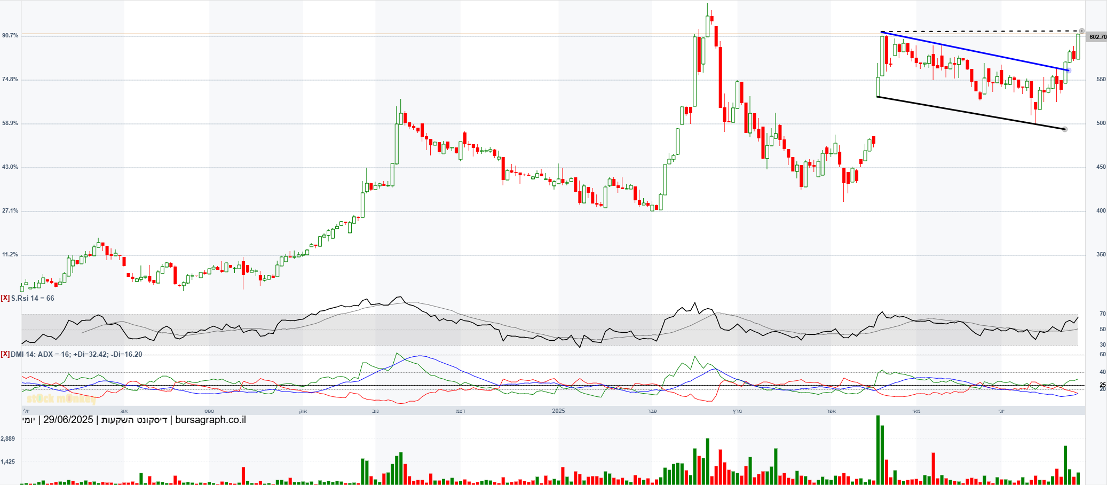Click the 11.2% percent axis label

click(10, 254)
